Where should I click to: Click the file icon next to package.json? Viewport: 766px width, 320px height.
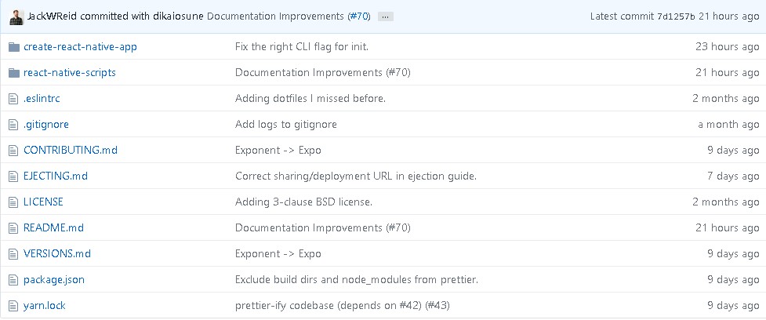click(x=13, y=280)
